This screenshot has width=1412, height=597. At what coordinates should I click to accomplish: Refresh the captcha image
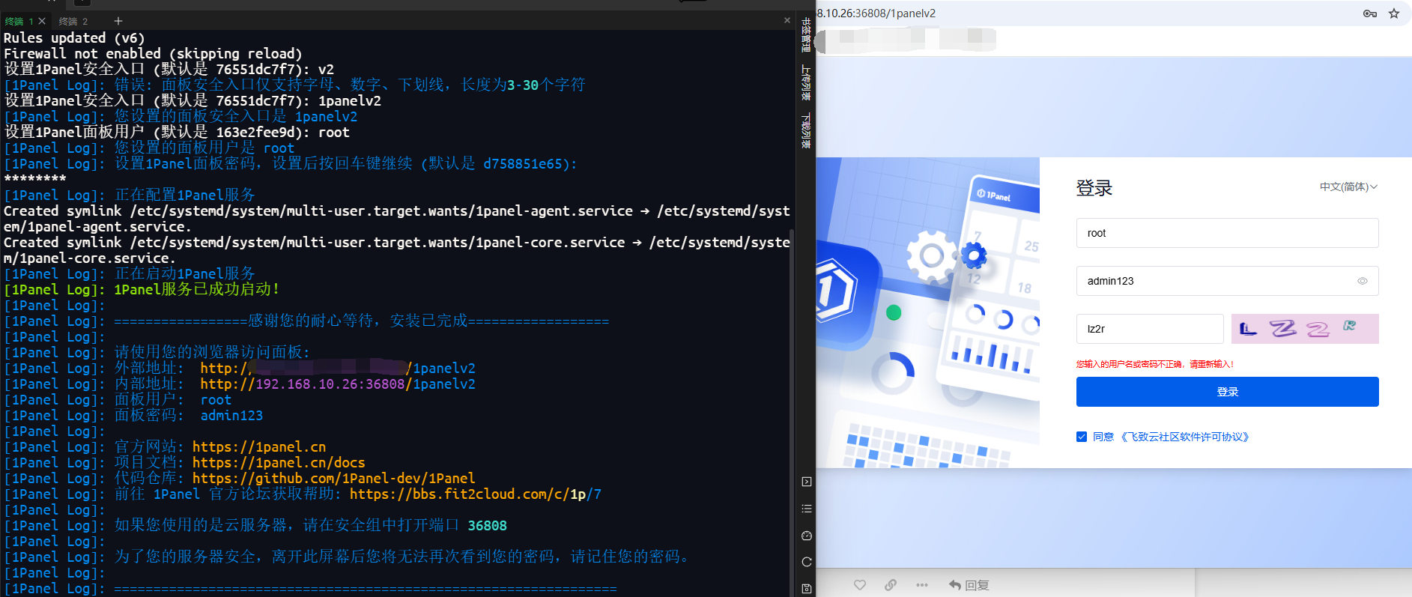click(x=1305, y=329)
